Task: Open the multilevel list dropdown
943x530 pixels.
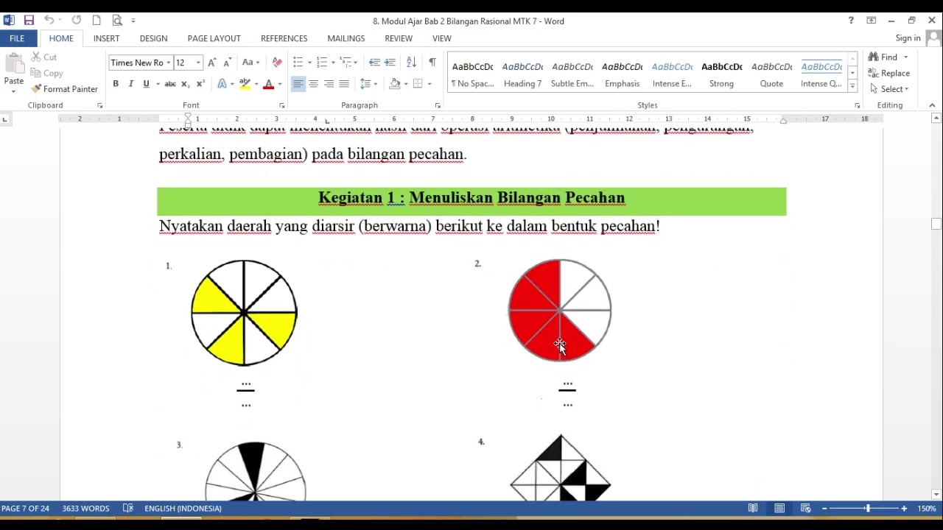Action: click(x=357, y=63)
